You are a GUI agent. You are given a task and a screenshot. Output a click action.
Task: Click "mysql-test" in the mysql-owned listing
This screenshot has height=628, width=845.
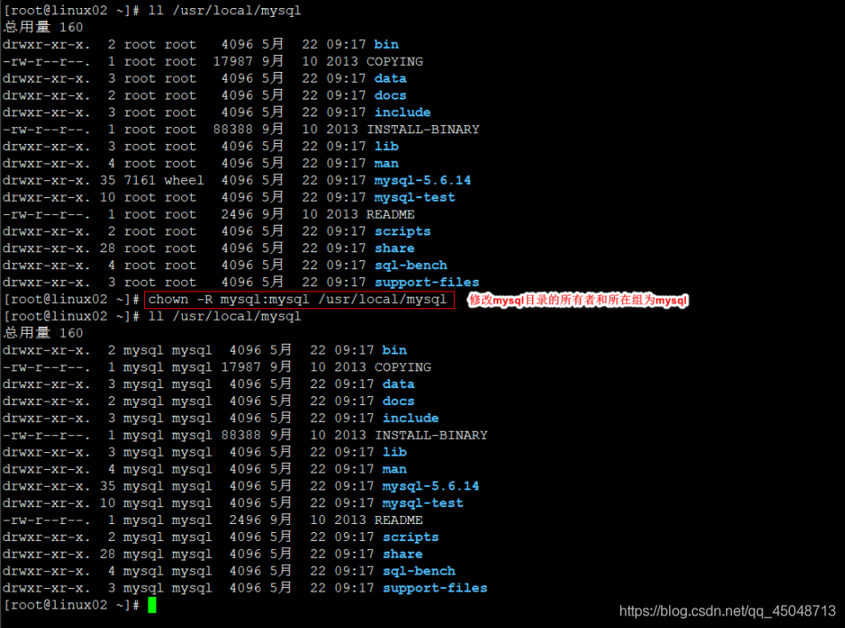tap(423, 503)
